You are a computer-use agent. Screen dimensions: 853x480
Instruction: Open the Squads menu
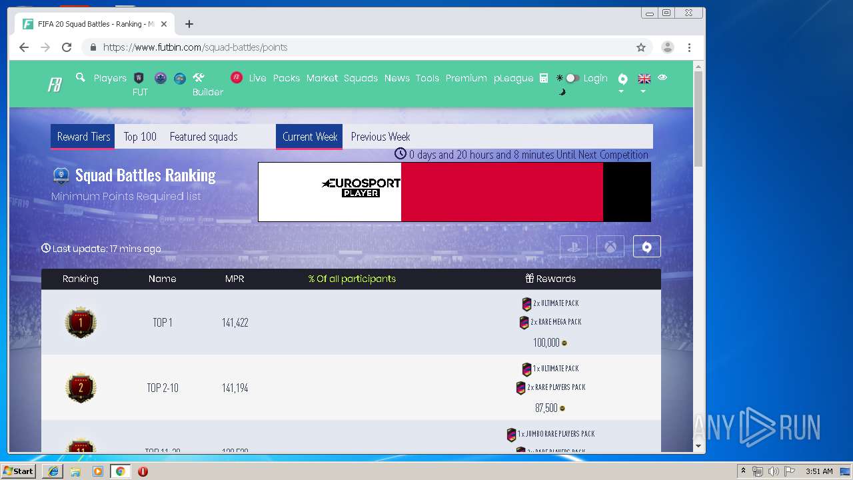(361, 78)
